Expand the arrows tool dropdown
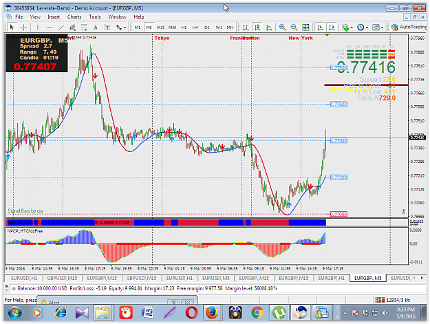 pos(125,28)
